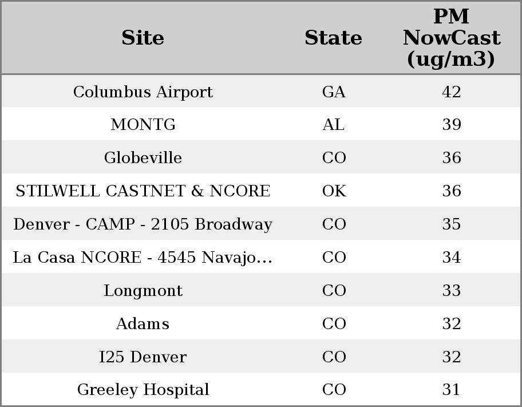Click the State column header
Screen dimensions: 522x407
[x=333, y=38]
